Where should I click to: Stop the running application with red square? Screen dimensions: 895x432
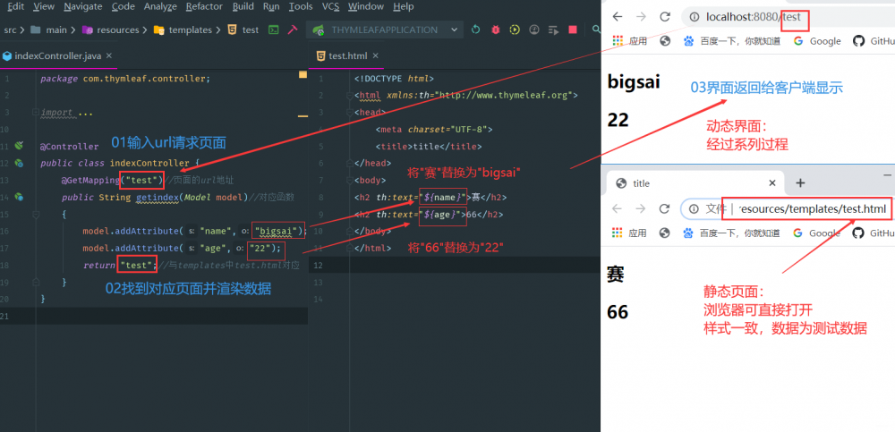pyautogui.click(x=573, y=30)
